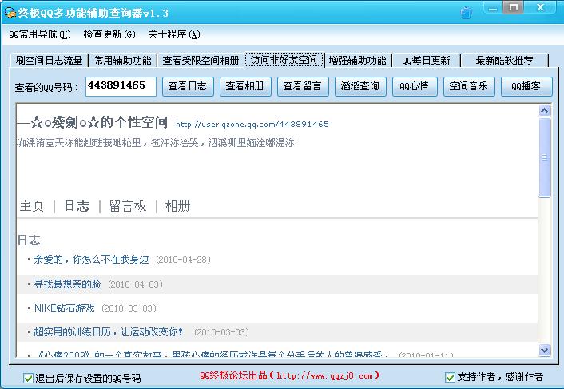Open the log 亲爱的,你怎么不在我身边
This screenshot has width=564, height=389.
91,260
